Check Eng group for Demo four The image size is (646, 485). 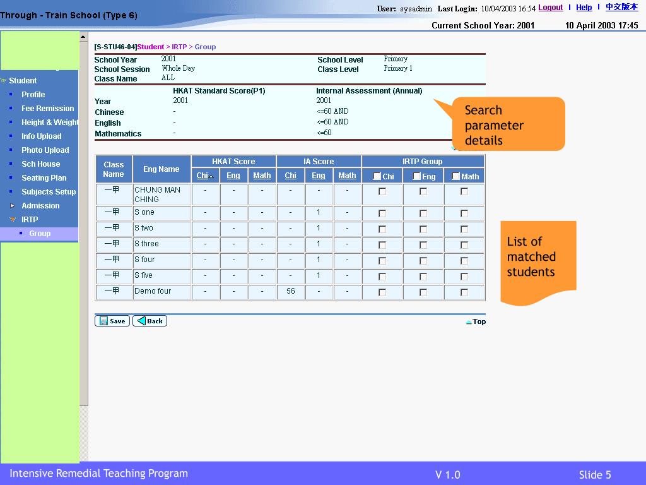423,292
